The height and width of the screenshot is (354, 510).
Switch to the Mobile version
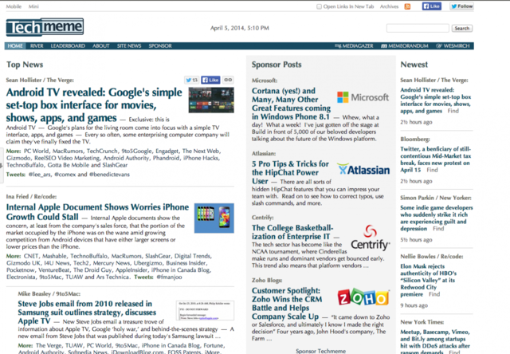(x=14, y=6)
